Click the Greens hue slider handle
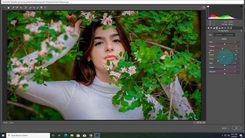 click(224, 57)
